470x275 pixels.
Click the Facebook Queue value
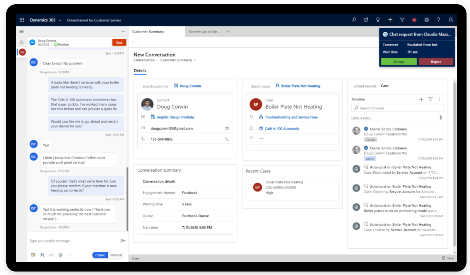click(x=195, y=216)
